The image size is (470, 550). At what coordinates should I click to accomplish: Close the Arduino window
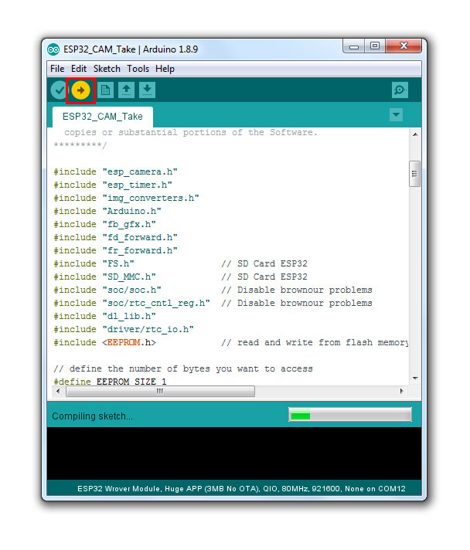pos(404,46)
